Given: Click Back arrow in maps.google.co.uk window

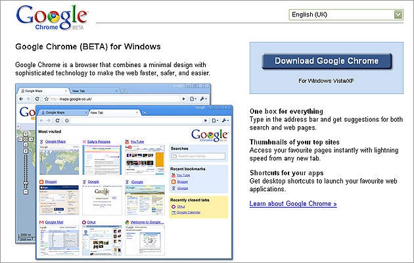Looking at the screenshot, I should click(21, 99).
